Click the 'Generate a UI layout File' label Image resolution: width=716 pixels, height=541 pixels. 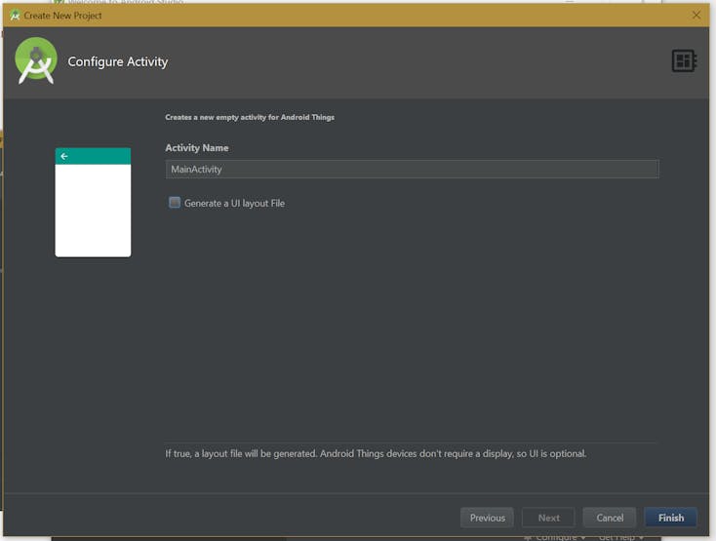coord(234,204)
